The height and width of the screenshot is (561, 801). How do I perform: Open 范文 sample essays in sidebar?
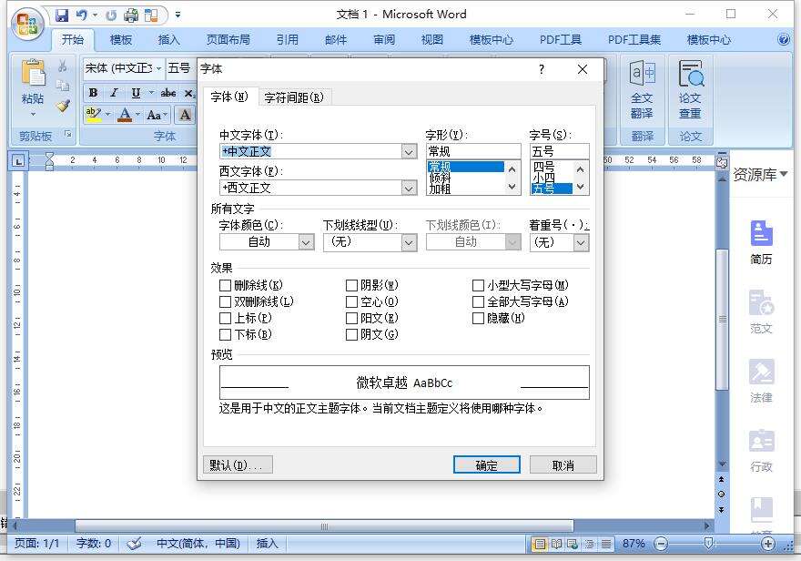761,311
